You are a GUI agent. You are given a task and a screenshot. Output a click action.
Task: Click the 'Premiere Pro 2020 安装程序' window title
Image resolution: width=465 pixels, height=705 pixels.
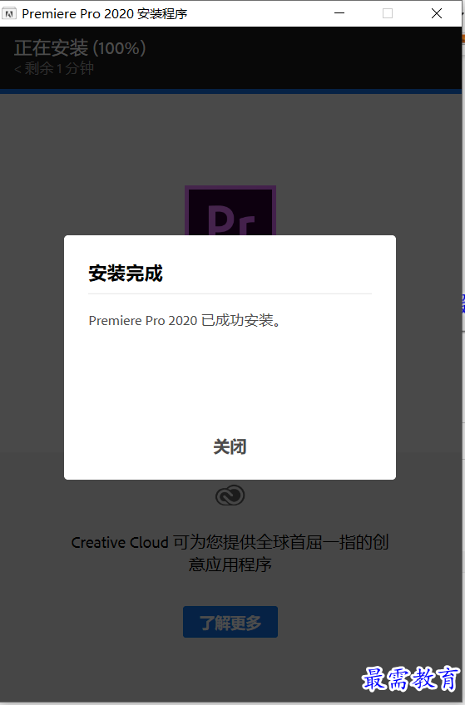104,13
